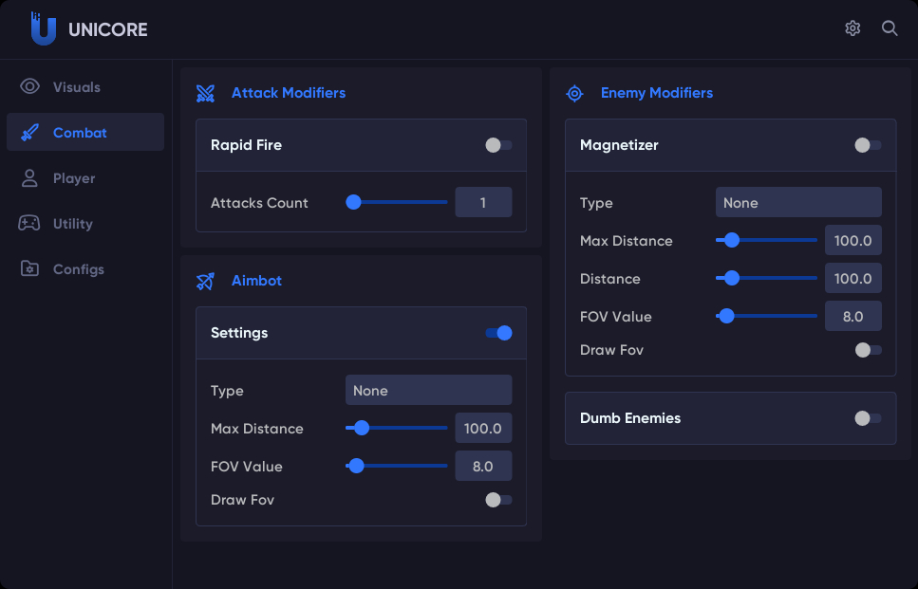Disable the Aimbot Settings toggle

pyautogui.click(x=497, y=333)
